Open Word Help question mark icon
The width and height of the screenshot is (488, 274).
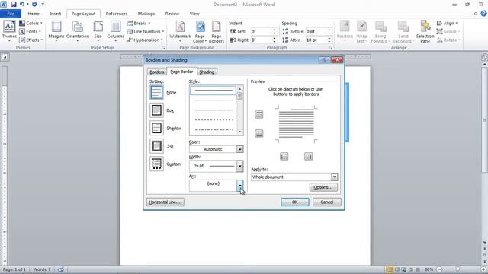[x=483, y=14]
